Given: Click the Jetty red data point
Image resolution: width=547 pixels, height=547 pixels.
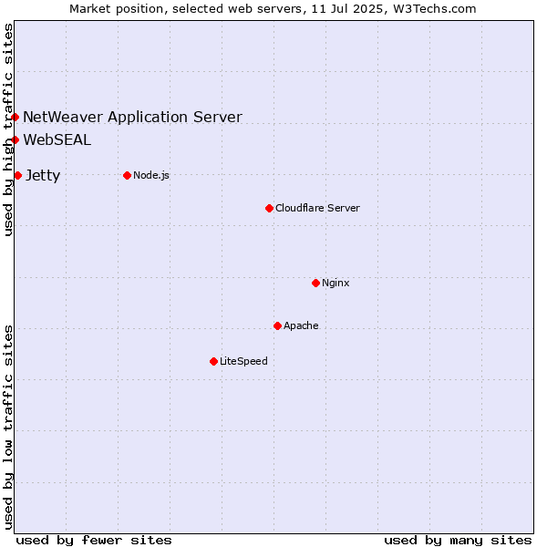Looking at the screenshot, I should coord(18,176).
